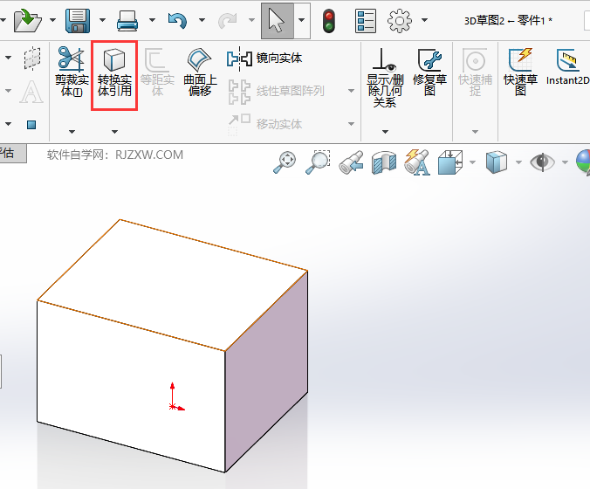Click the Open file icon
The image size is (590, 489).
27,20
